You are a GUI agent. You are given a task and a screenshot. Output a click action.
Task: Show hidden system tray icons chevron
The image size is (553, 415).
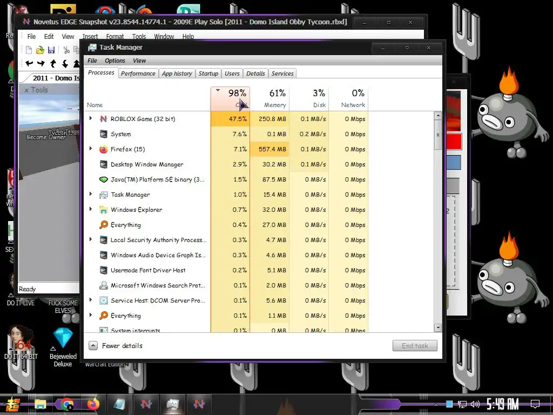coord(436,404)
